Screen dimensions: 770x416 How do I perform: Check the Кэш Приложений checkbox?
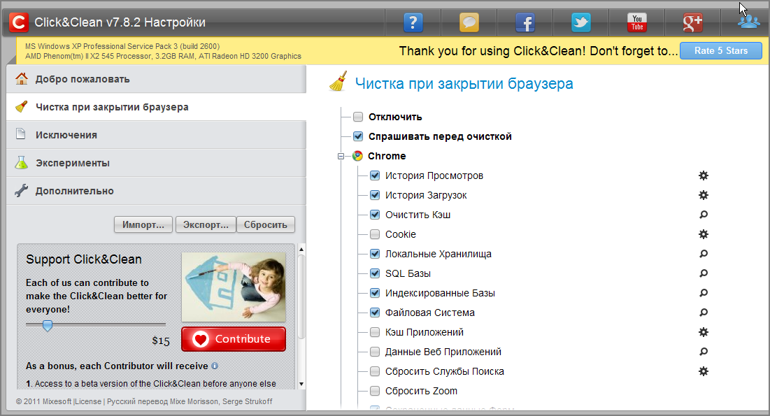pos(375,332)
